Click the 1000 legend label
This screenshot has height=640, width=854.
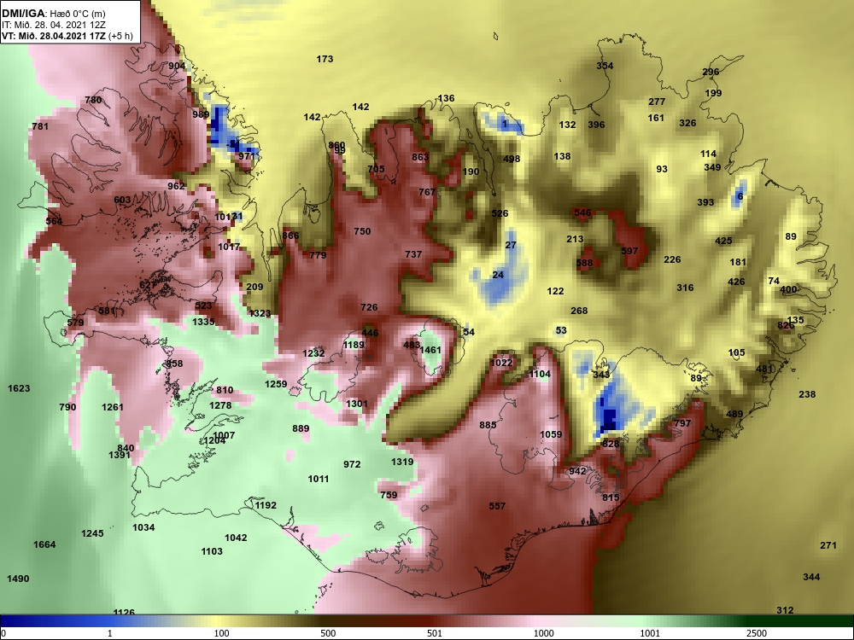[543, 633]
